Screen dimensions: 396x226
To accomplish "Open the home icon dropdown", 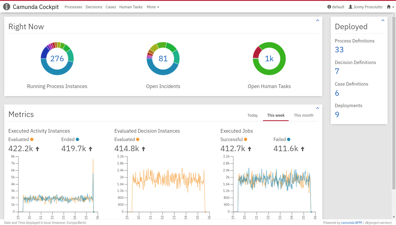I will point(390,7).
